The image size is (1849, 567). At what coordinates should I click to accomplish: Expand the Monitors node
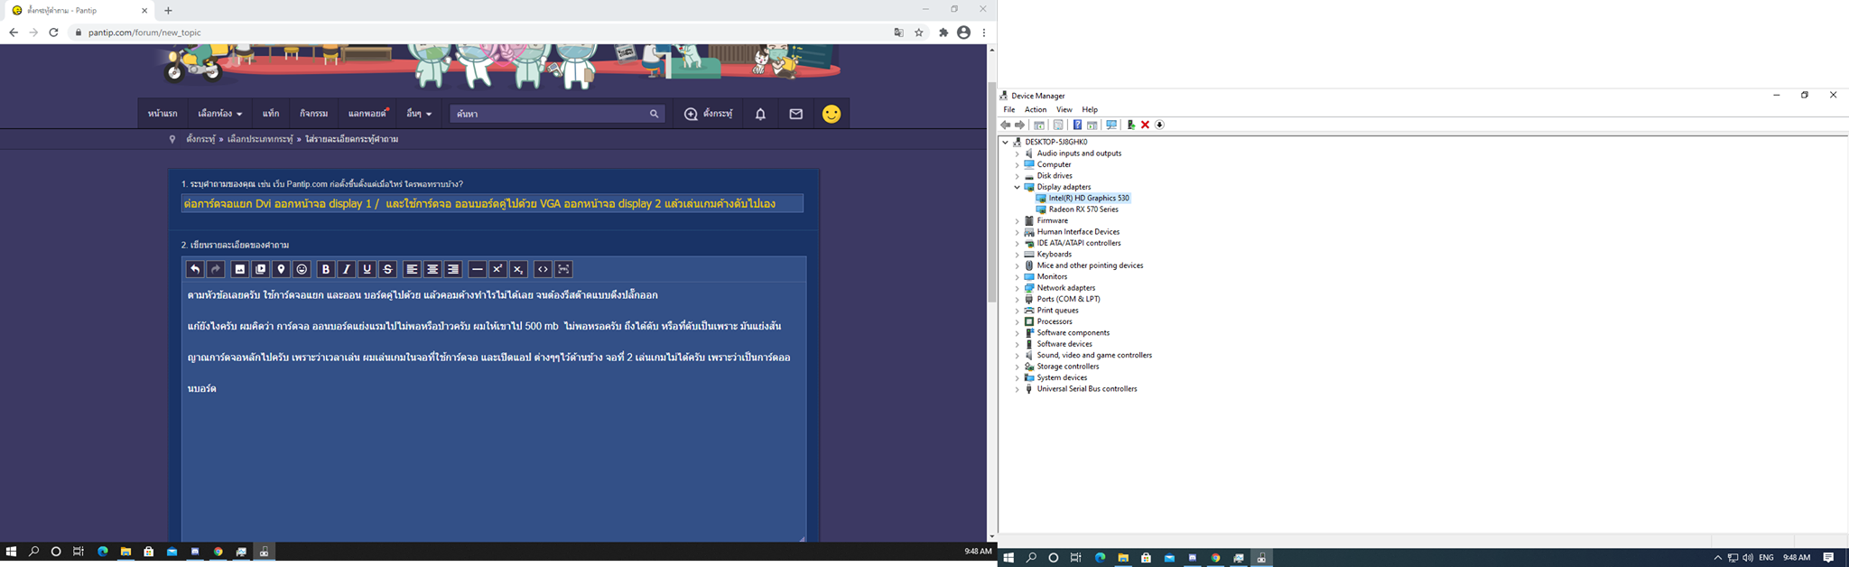click(x=1017, y=276)
